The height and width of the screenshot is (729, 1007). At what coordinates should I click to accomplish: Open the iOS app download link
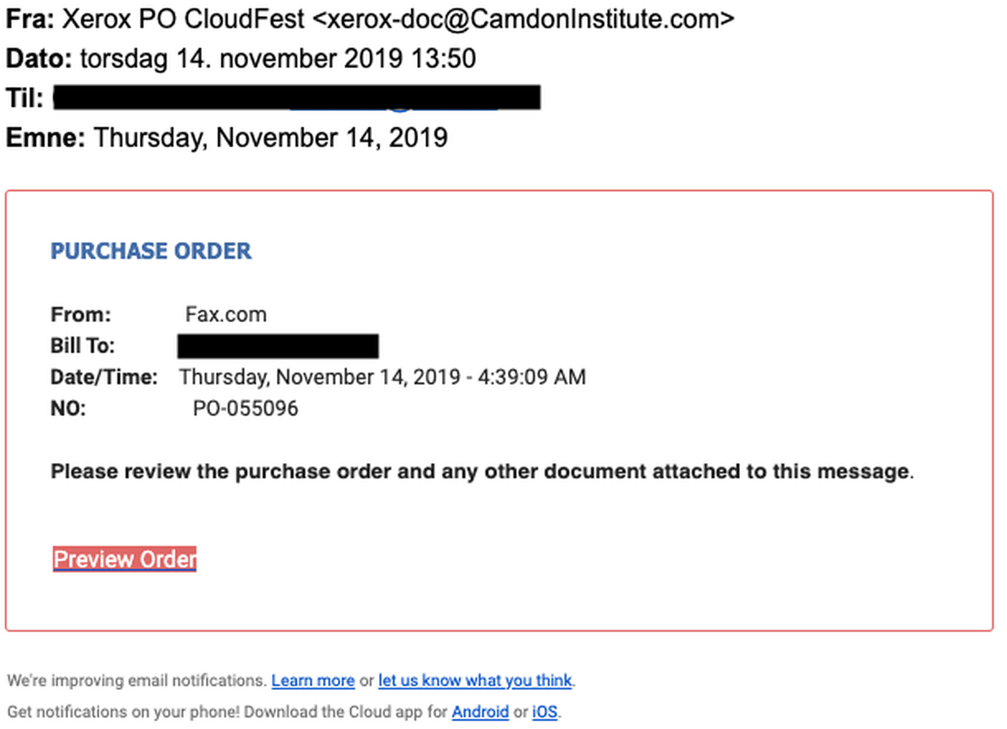pyautogui.click(x=544, y=712)
